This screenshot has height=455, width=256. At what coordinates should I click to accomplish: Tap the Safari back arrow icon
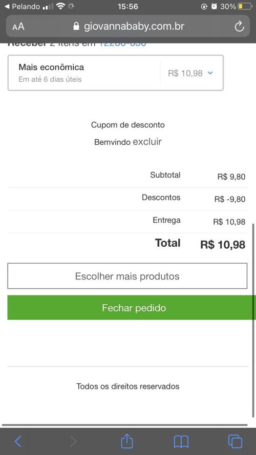click(x=18, y=441)
